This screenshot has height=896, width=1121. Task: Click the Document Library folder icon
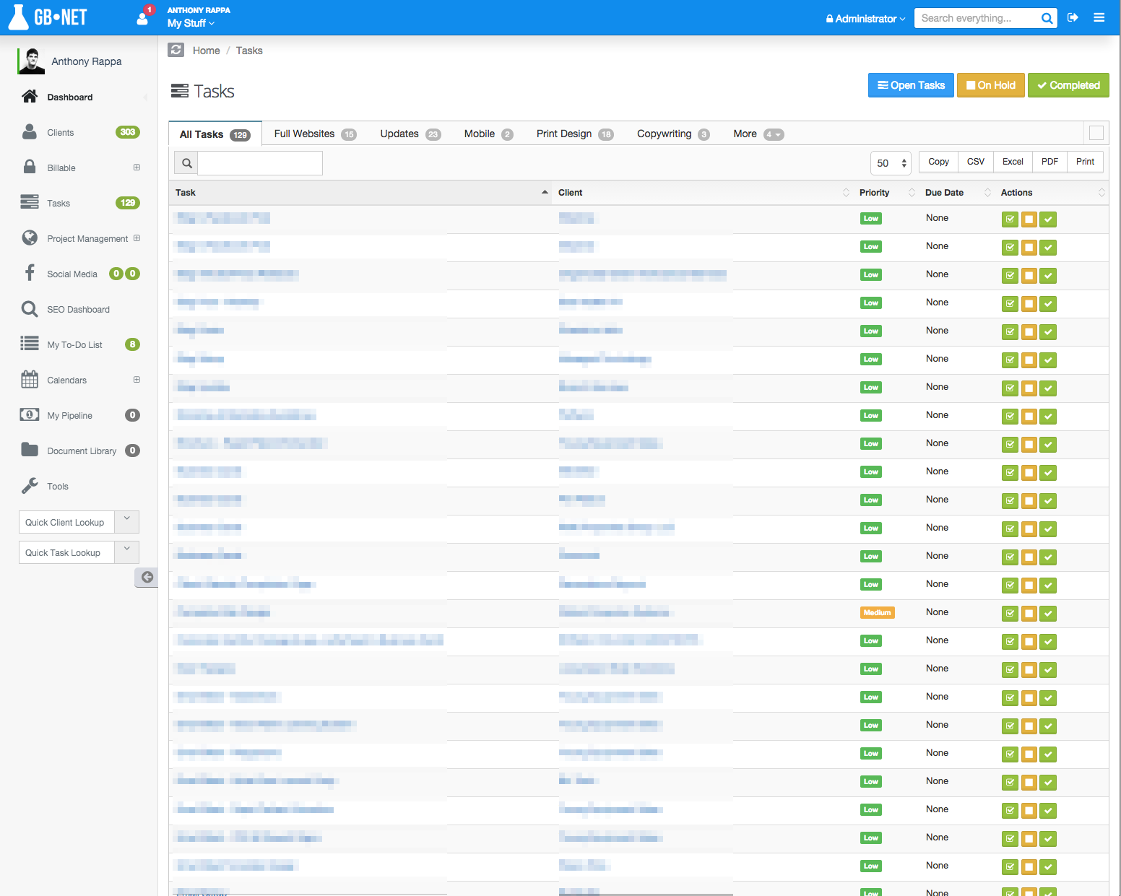pyautogui.click(x=30, y=450)
